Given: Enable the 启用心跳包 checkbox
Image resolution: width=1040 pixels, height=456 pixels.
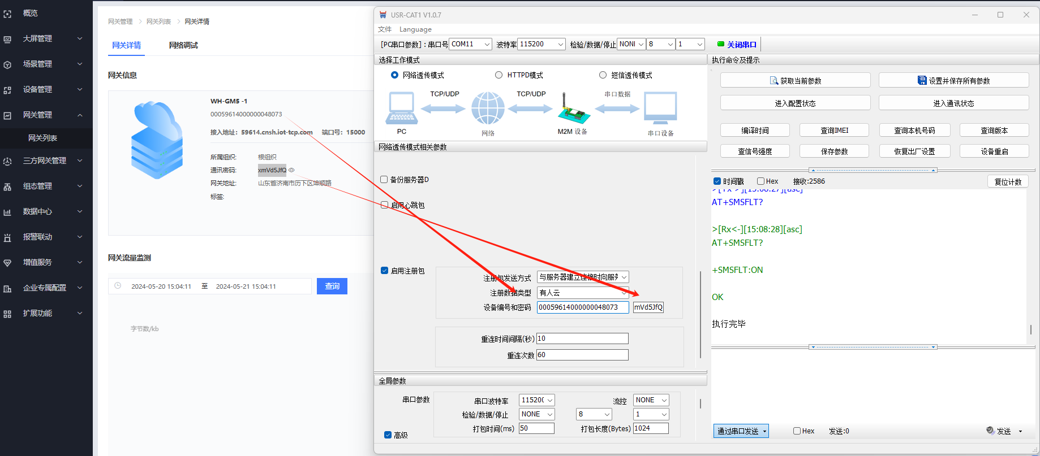Looking at the screenshot, I should [x=384, y=205].
